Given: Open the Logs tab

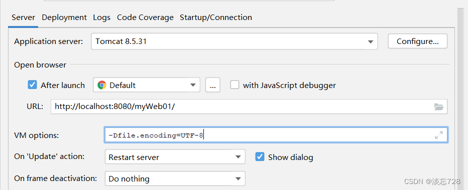Looking at the screenshot, I should pos(101,17).
